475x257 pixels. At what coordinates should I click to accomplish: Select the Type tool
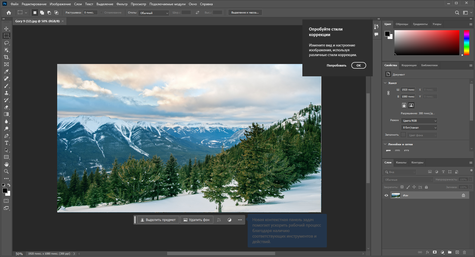[x=6, y=143]
